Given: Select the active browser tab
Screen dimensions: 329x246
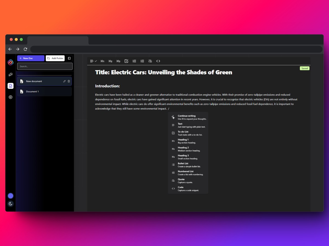Looking at the screenshot, I should pos(58,40).
